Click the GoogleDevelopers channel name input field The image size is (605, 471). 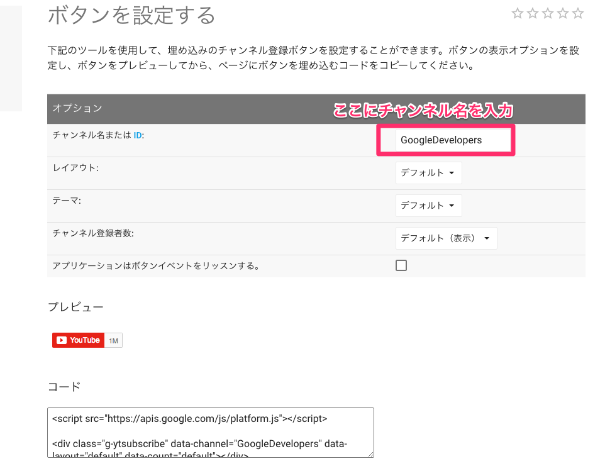[x=453, y=140]
